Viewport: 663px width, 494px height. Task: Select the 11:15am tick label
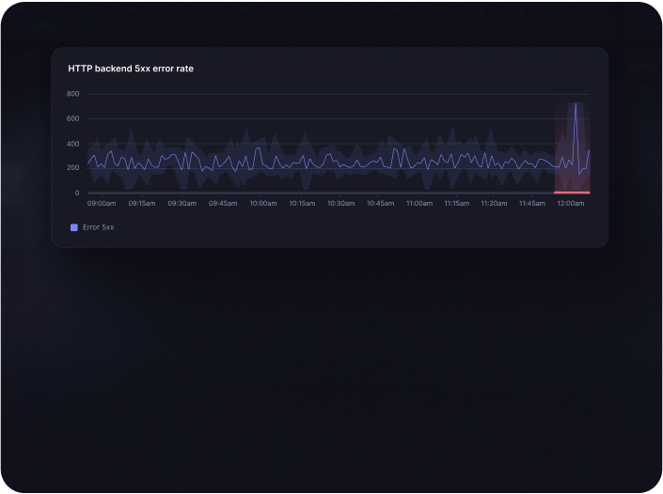point(457,203)
